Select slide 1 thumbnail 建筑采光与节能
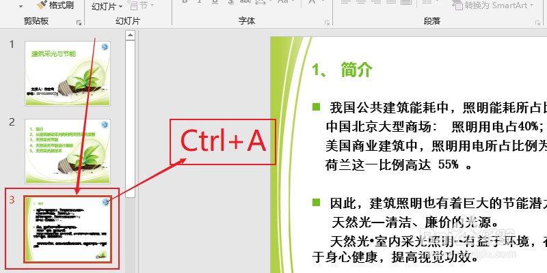The width and height of the screenshot is (547, 273). click(x=68, y=74)
